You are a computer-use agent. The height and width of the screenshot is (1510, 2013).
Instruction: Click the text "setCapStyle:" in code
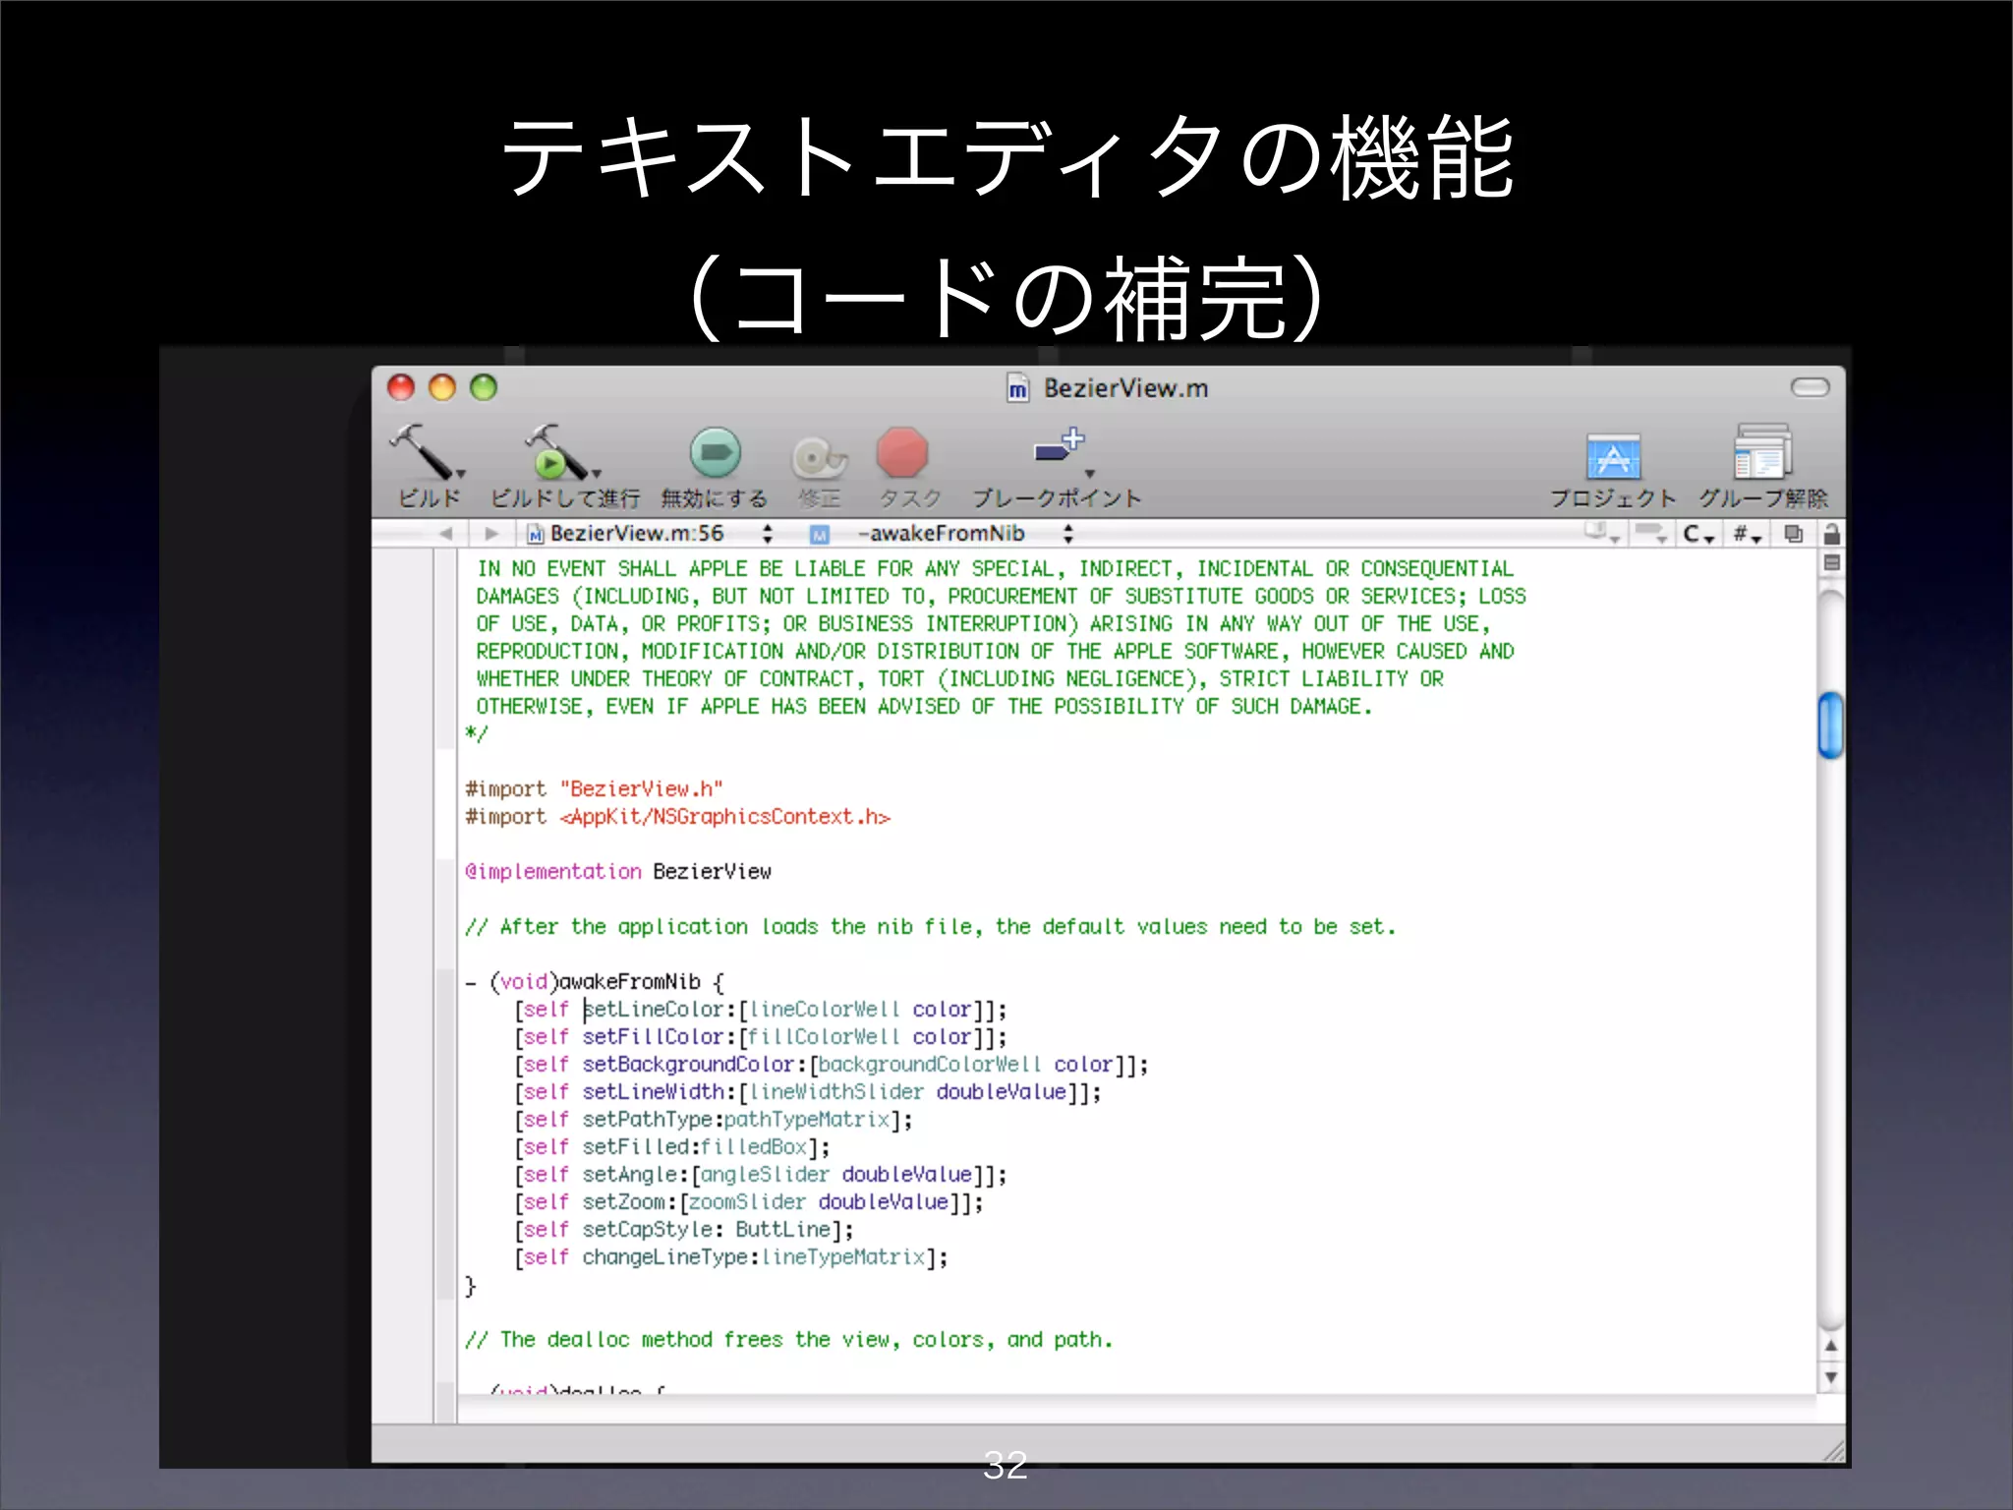pos(653,1230)
